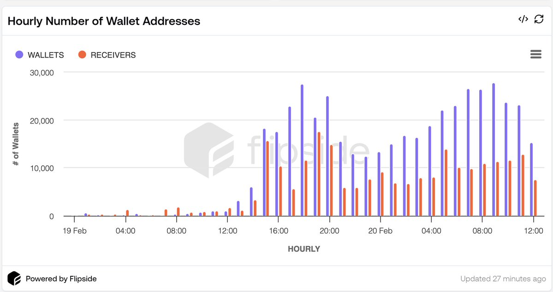Click the purple WALLETS bar at 20:00
This screenshot has width=553, height=292.
[327, 156]
